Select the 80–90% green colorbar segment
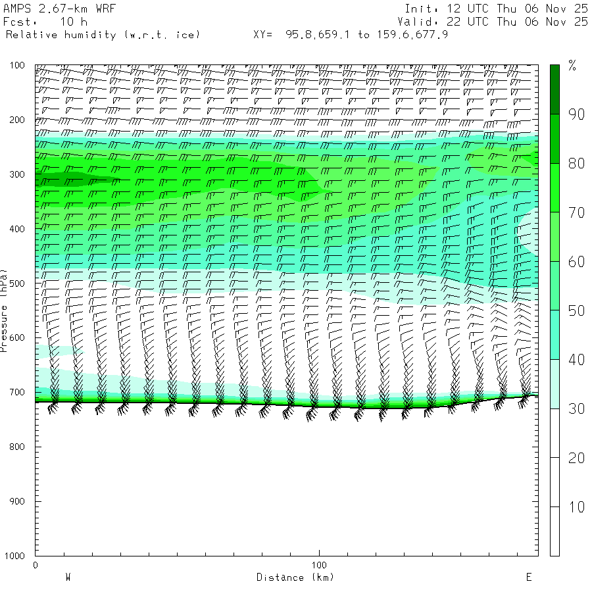 [x=555, y=139]
